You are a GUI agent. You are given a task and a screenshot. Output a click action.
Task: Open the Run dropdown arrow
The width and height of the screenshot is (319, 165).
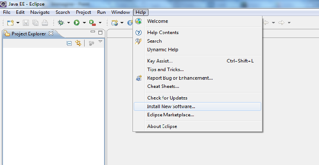point(84,23)
